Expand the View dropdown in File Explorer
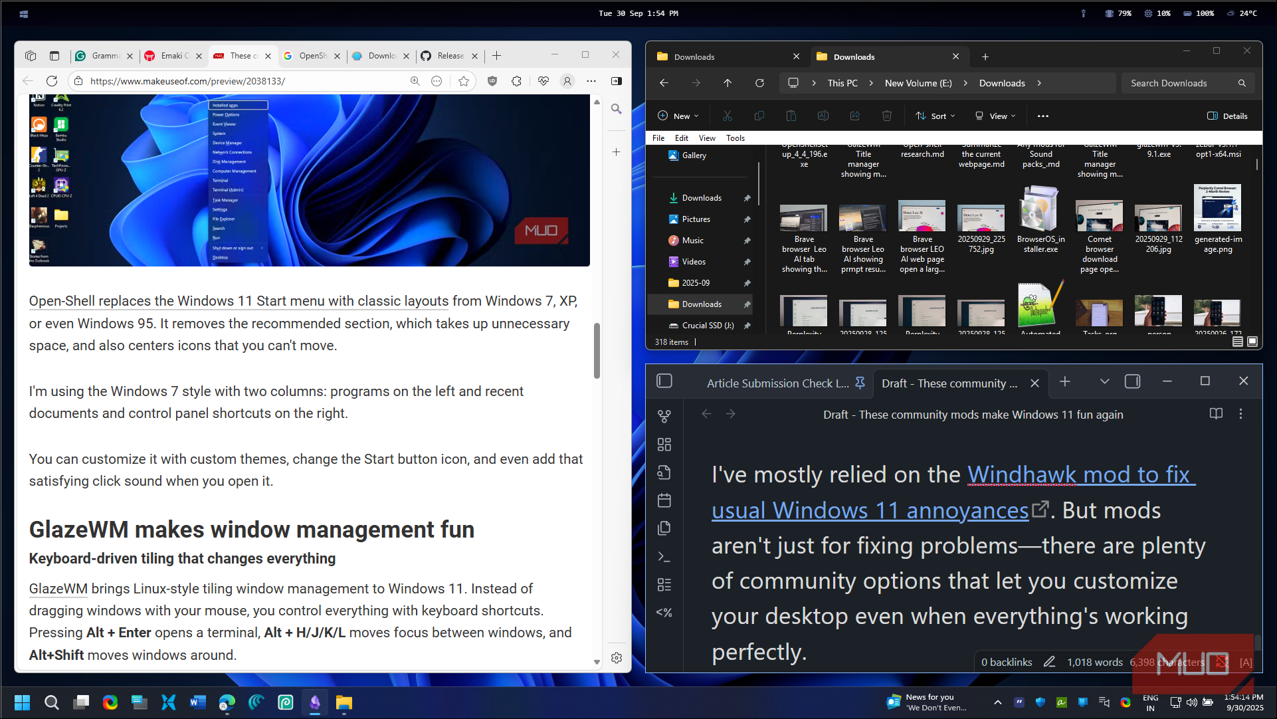This screenshot has width=1277, height=719. pyautogui.click(x=995, y=116)
